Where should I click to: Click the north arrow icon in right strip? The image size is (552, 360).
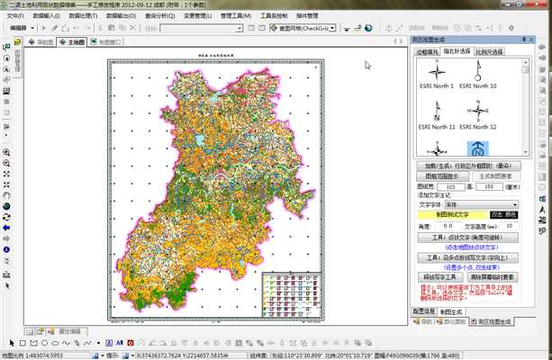click(542, 210)
